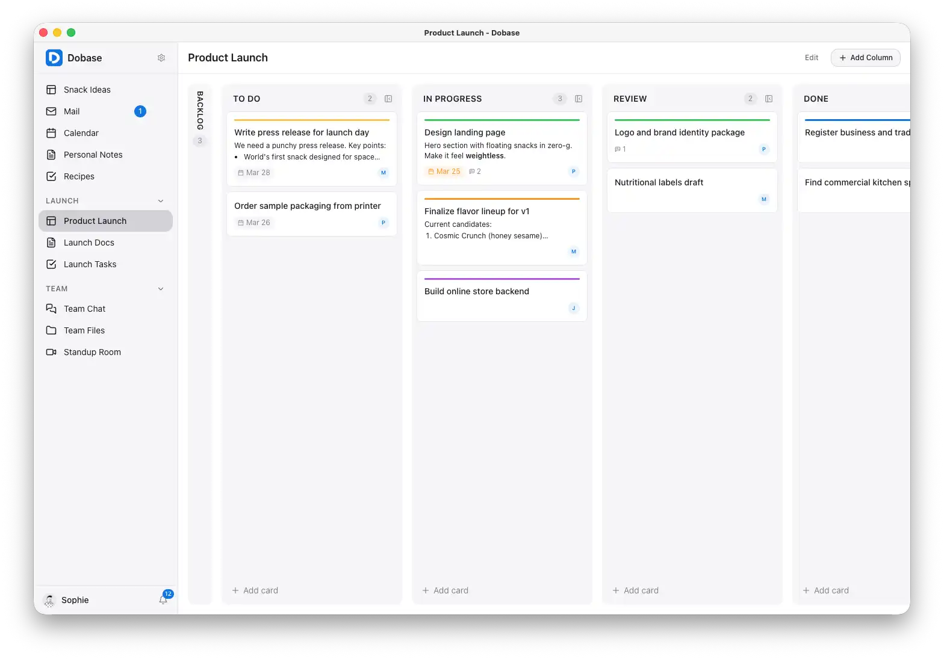944x659 pixels.
Task: Click the Add Column button
Action: pyautogui.click(x=865, y=58)
